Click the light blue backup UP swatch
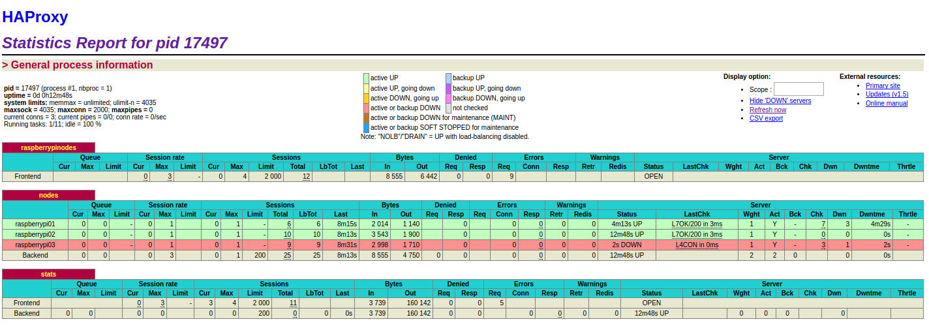Viewport: 929px width, 332px height. pos(448,78)
